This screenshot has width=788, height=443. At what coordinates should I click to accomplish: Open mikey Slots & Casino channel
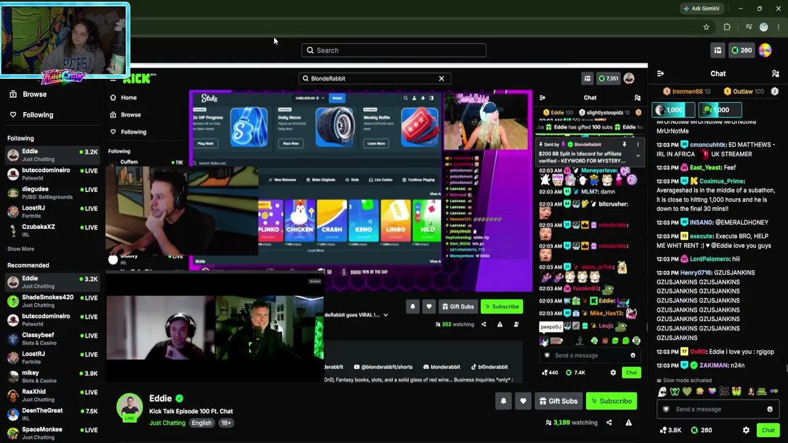[x=52, y=377]
